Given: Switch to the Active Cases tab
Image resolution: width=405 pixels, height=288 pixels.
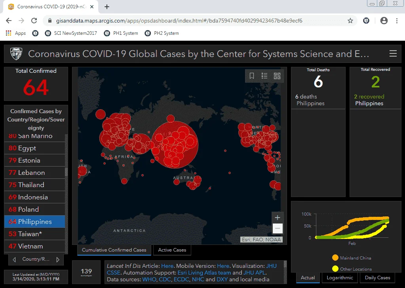Looking at the screenshot, I should [172, 250].
